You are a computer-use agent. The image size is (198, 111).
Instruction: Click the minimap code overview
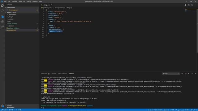[x=191, y=10]
